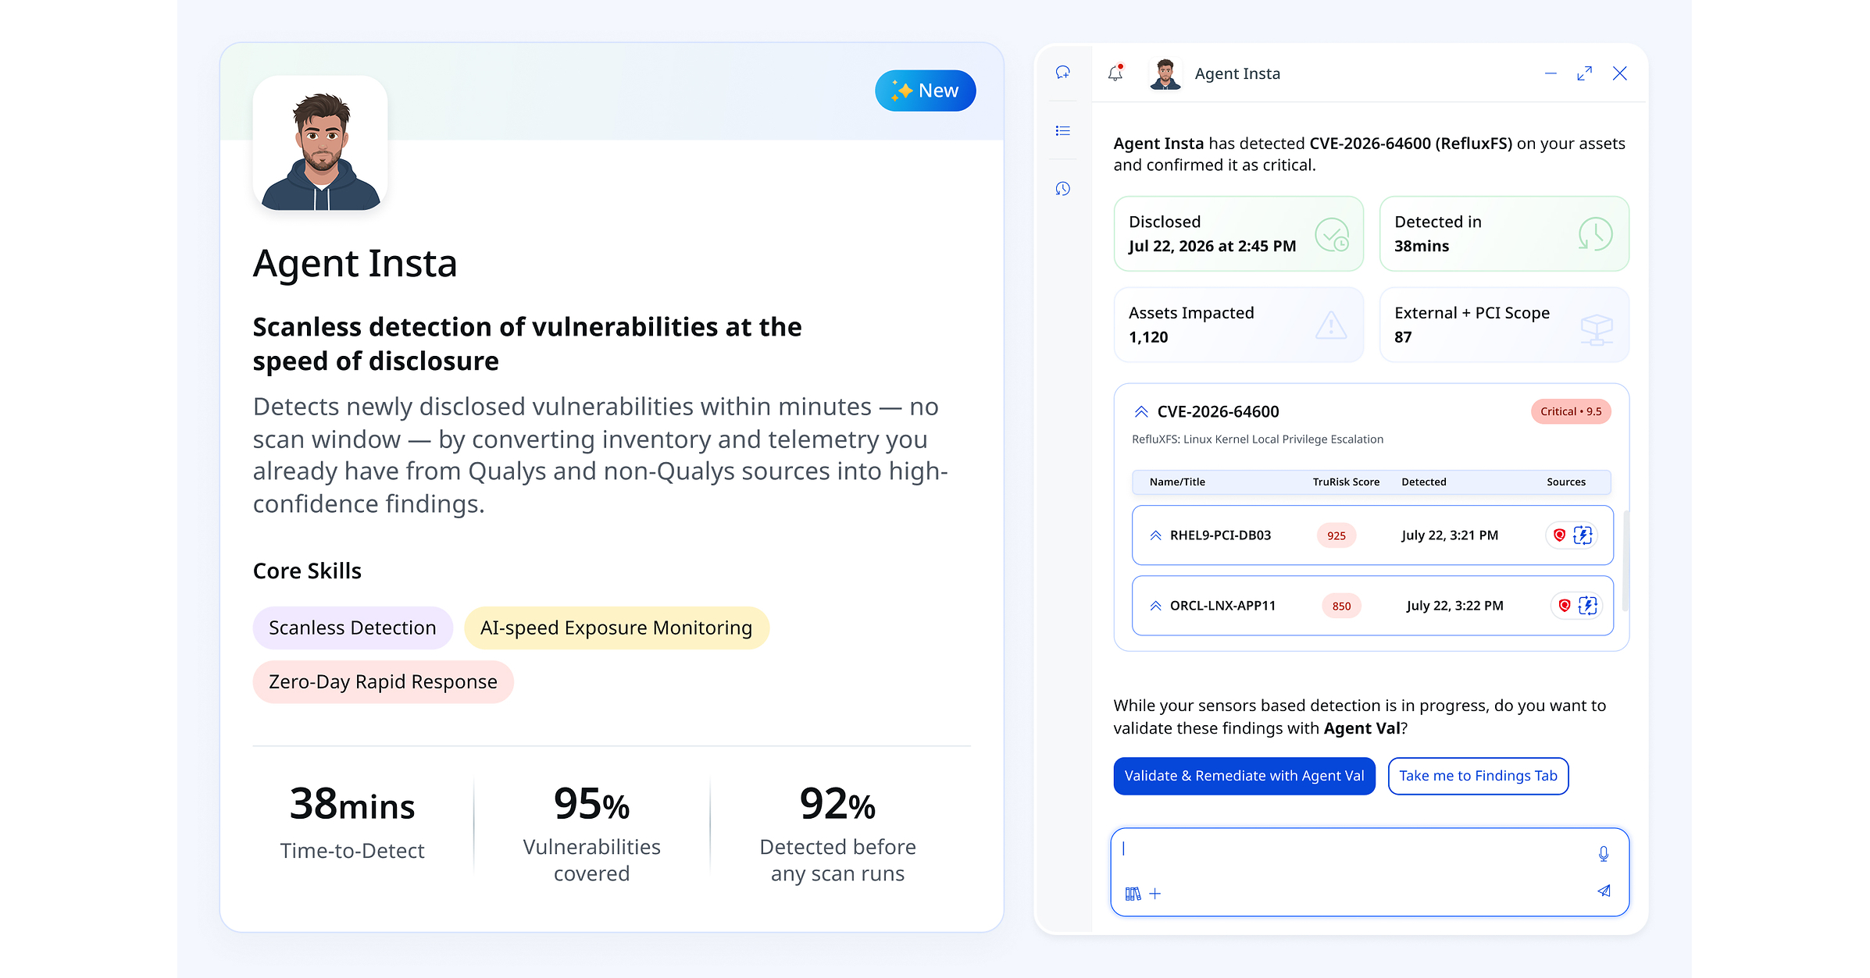This screenshot has height=978, width=1870.
Task: Click the 38mins value in Detected in card
Action: point(1422,246)
